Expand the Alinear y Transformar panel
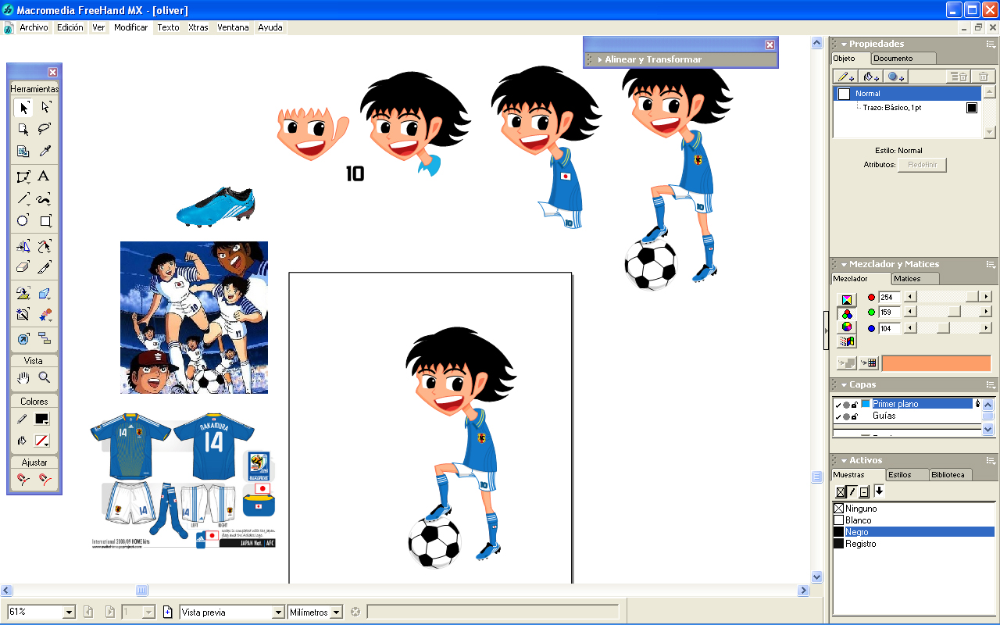1000x625 pixels. 599,60
